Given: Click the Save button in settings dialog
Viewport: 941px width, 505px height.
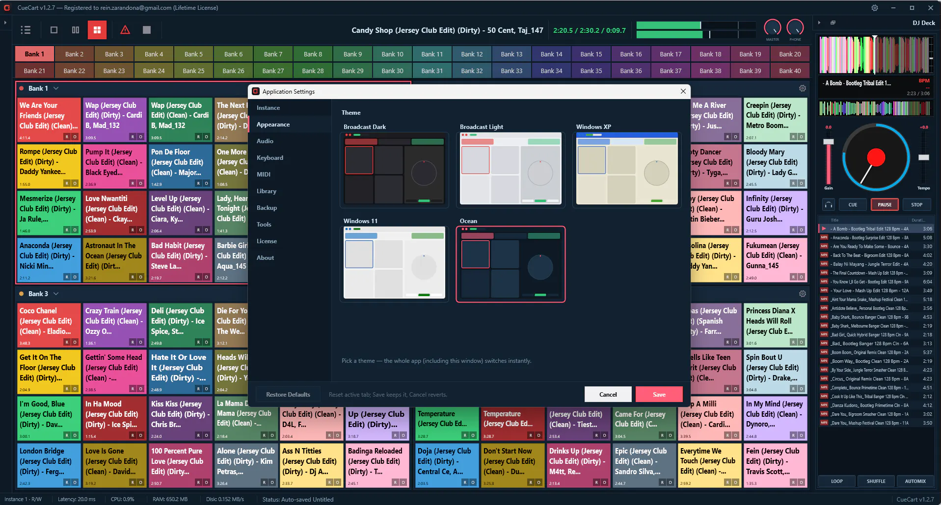Looking at the screenshot, I should [659, 394].
